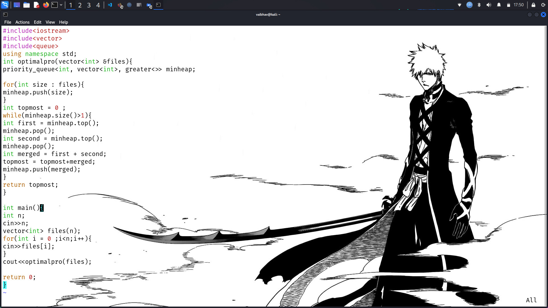The width and height of the screenshot is (548, 308).
Task: Click the 'return 0;' line
Action: (19, 277)
